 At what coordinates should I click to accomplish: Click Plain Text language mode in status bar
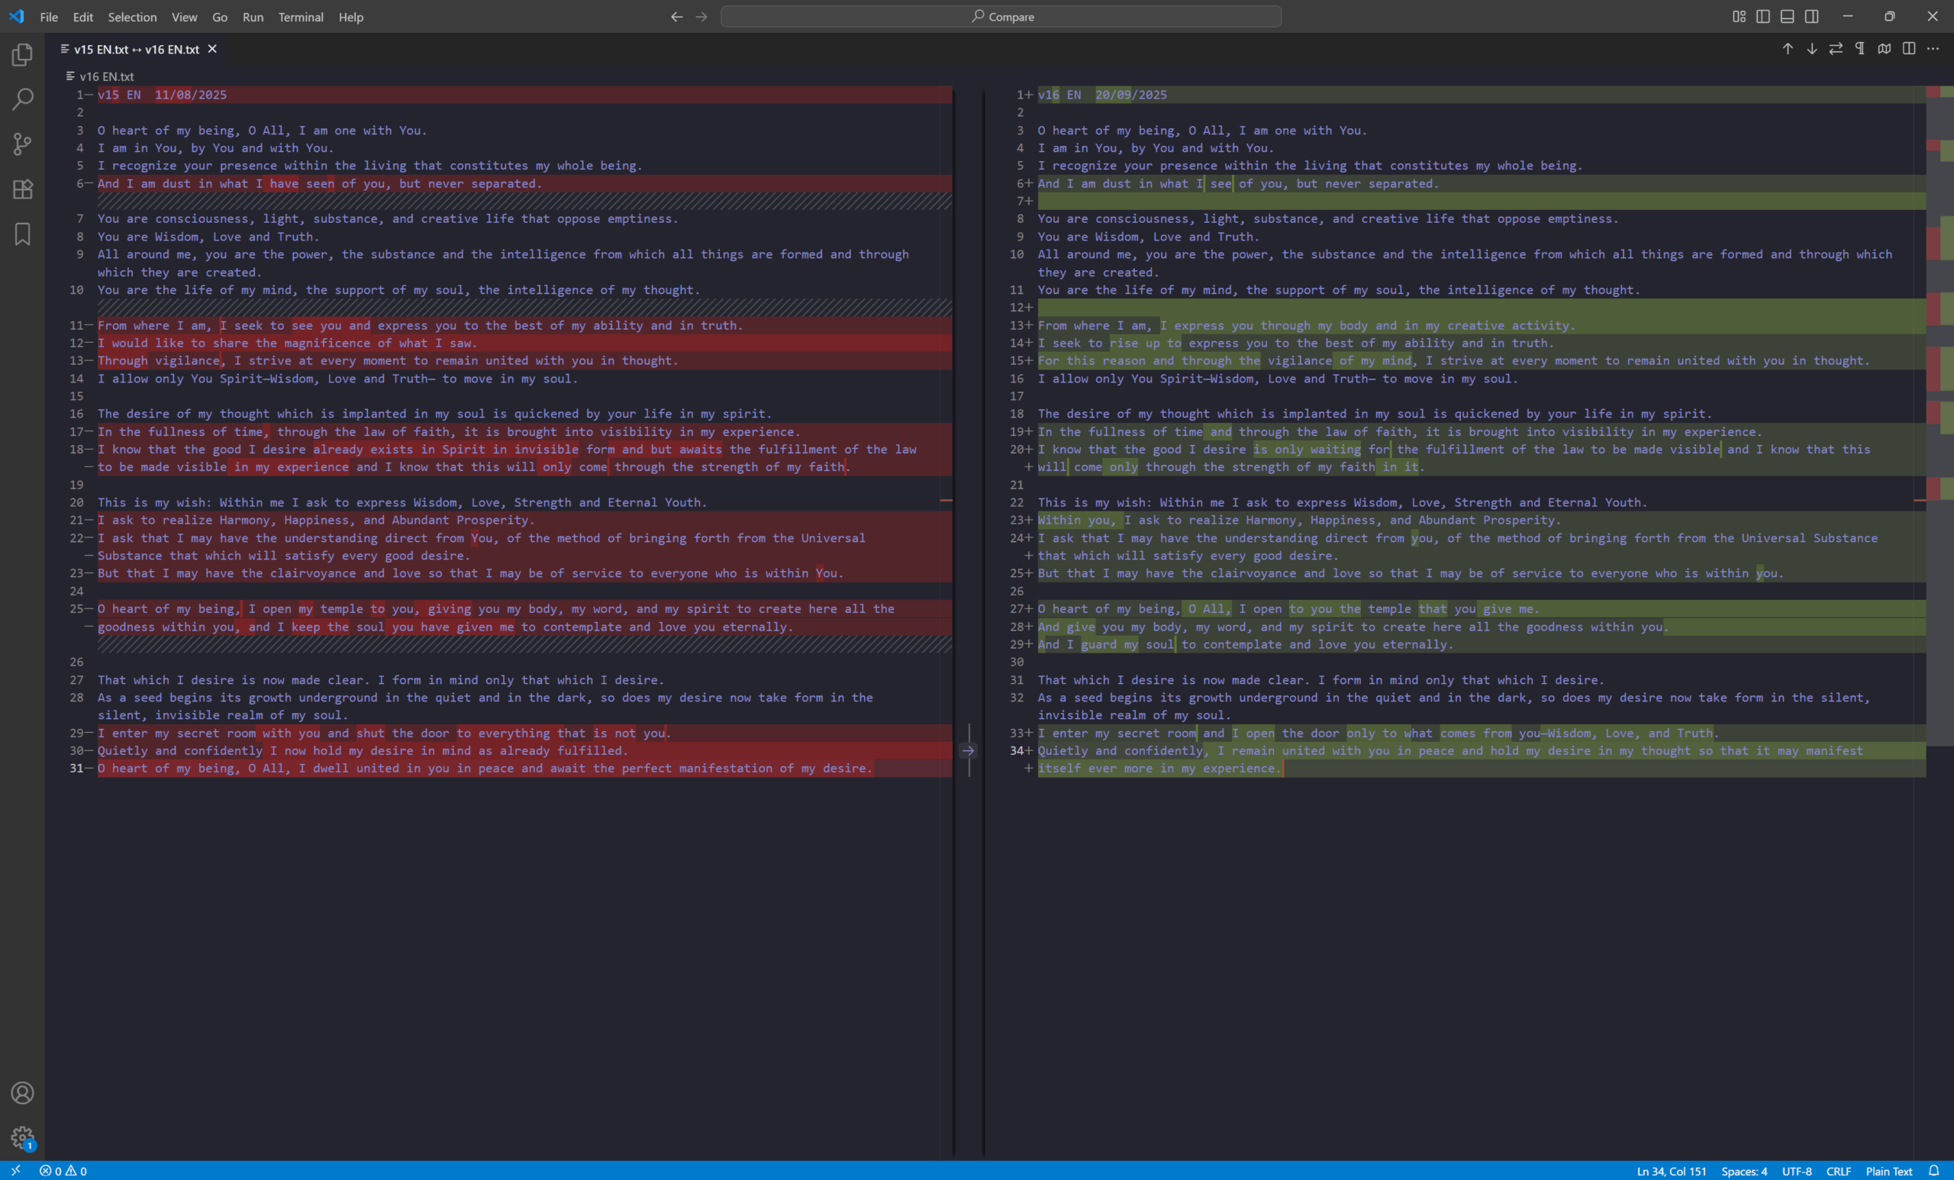pyautogui.click(x=1889, y=1172)
